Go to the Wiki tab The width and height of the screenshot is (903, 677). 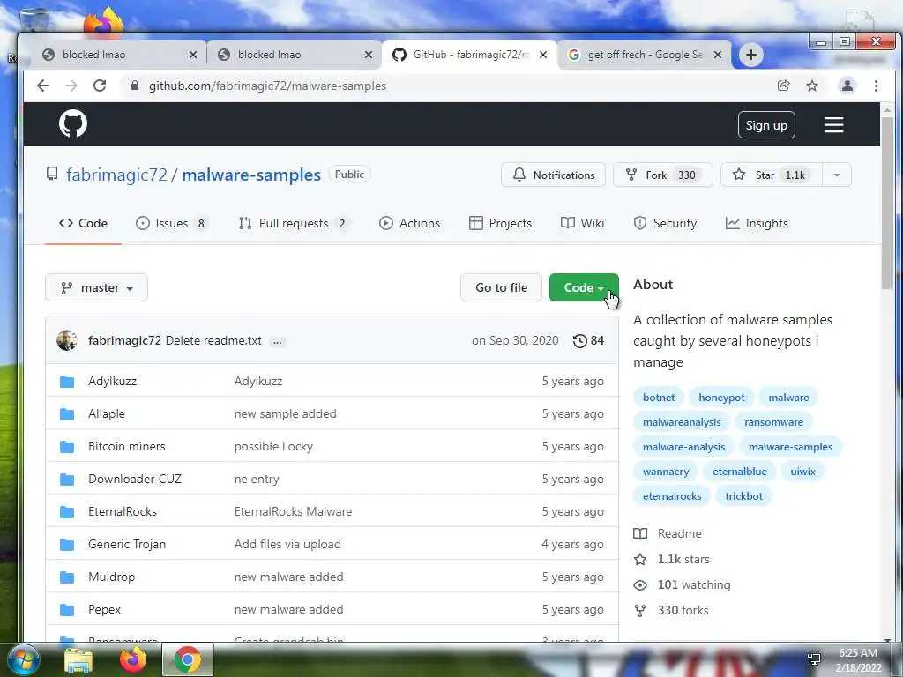(x=582, y=223)
